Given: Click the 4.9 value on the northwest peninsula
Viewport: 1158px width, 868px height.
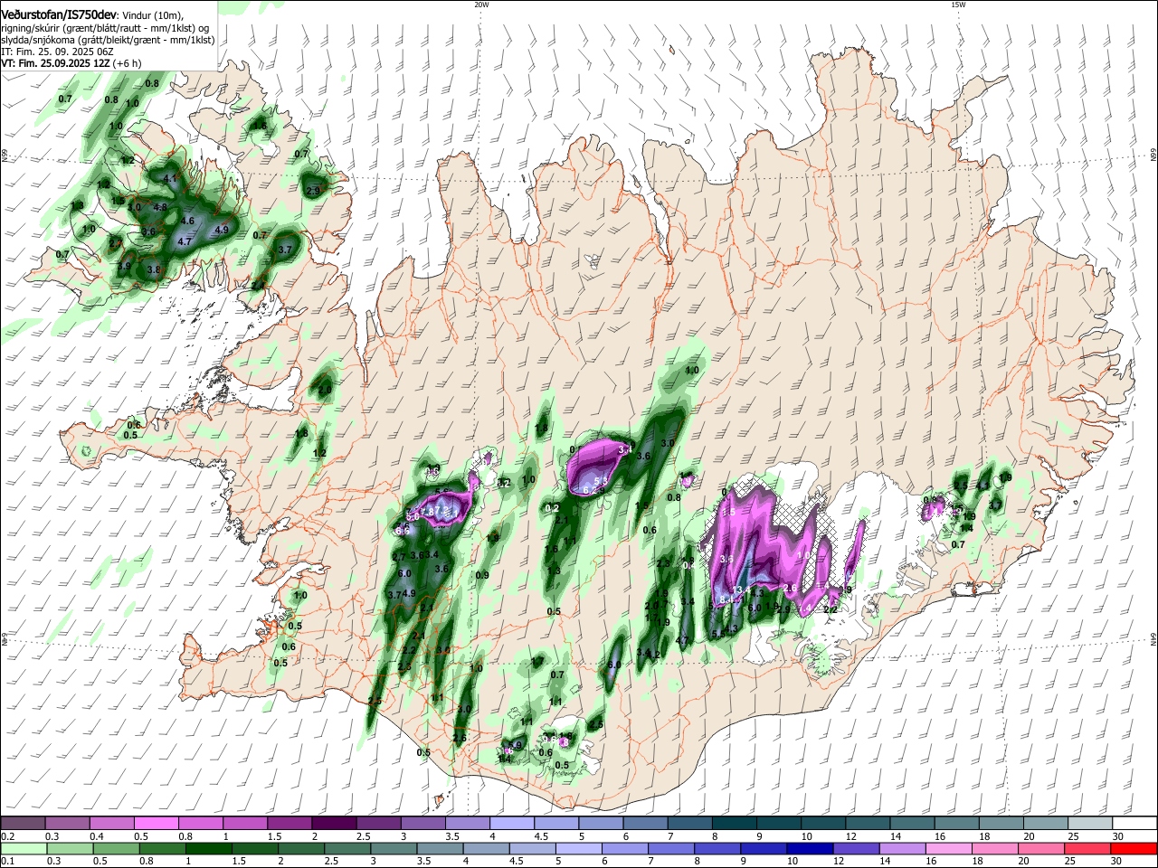Looking at the screenshot, I should tap(222, 231).
